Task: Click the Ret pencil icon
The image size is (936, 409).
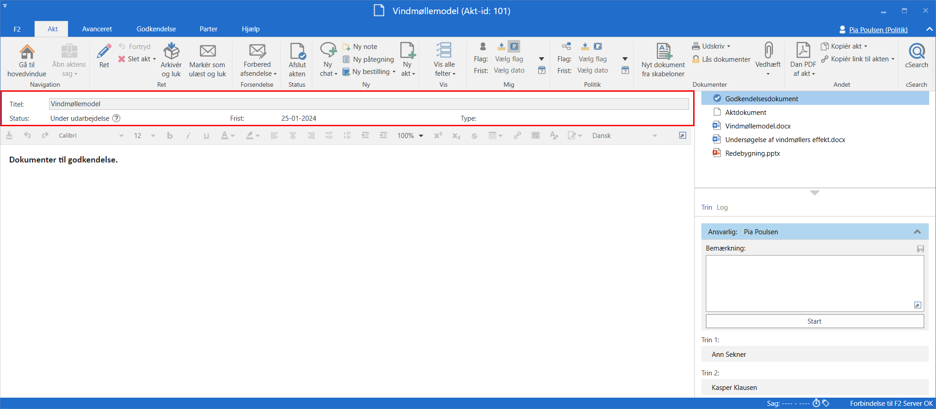Action: coord(104,51)
